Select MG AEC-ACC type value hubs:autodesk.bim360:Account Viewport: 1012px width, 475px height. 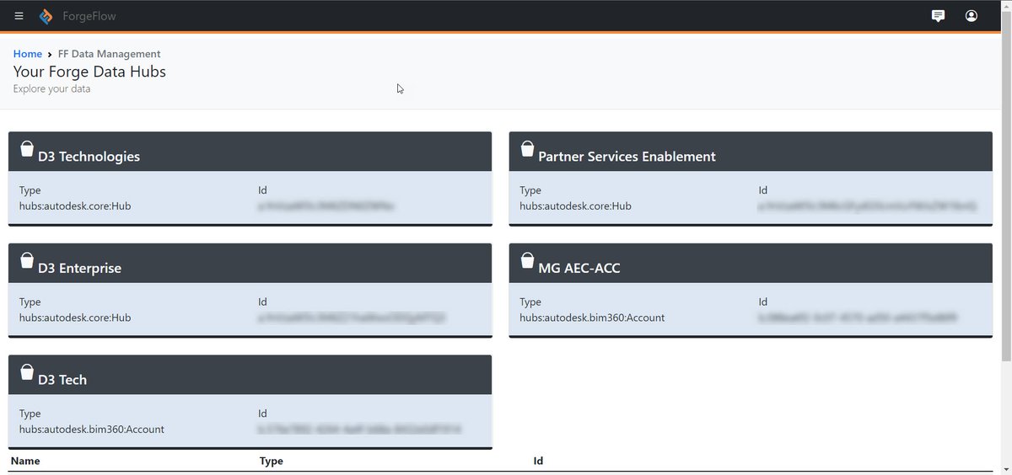(x=592, y=318)
